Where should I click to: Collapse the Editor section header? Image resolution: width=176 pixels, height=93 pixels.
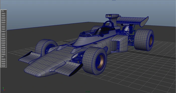[x=4, y=31]
